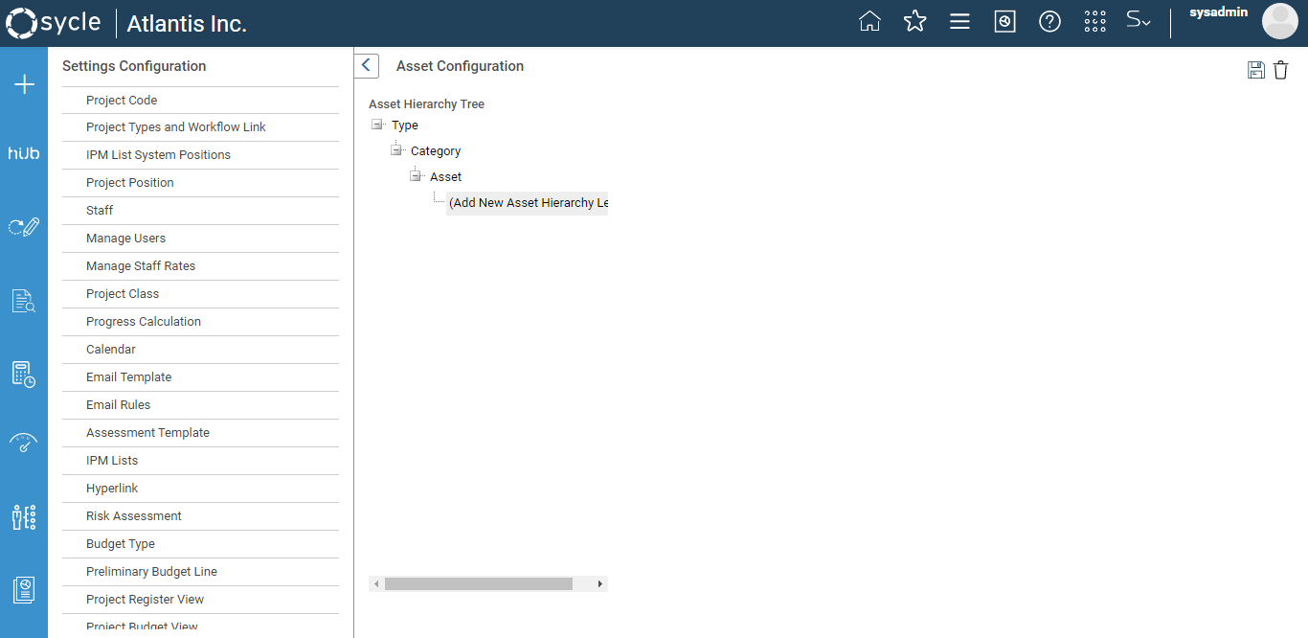
Task: Open Project Position settings
Action: click(x=200, y=183)
